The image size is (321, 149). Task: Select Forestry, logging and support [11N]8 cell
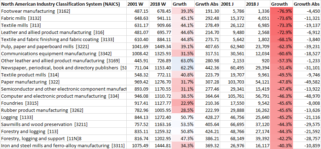coord(63,139)
